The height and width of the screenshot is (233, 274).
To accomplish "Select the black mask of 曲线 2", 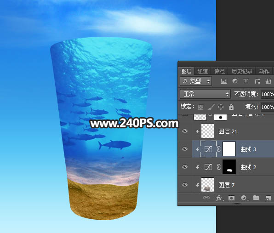I will pyautogui.click(x=229, y=167).
